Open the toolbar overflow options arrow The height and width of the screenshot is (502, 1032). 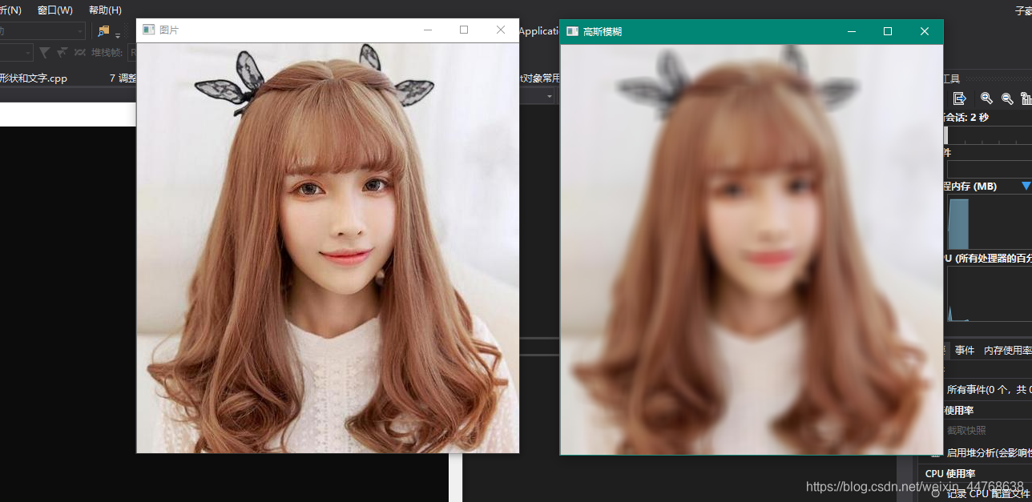pos(118,35)
